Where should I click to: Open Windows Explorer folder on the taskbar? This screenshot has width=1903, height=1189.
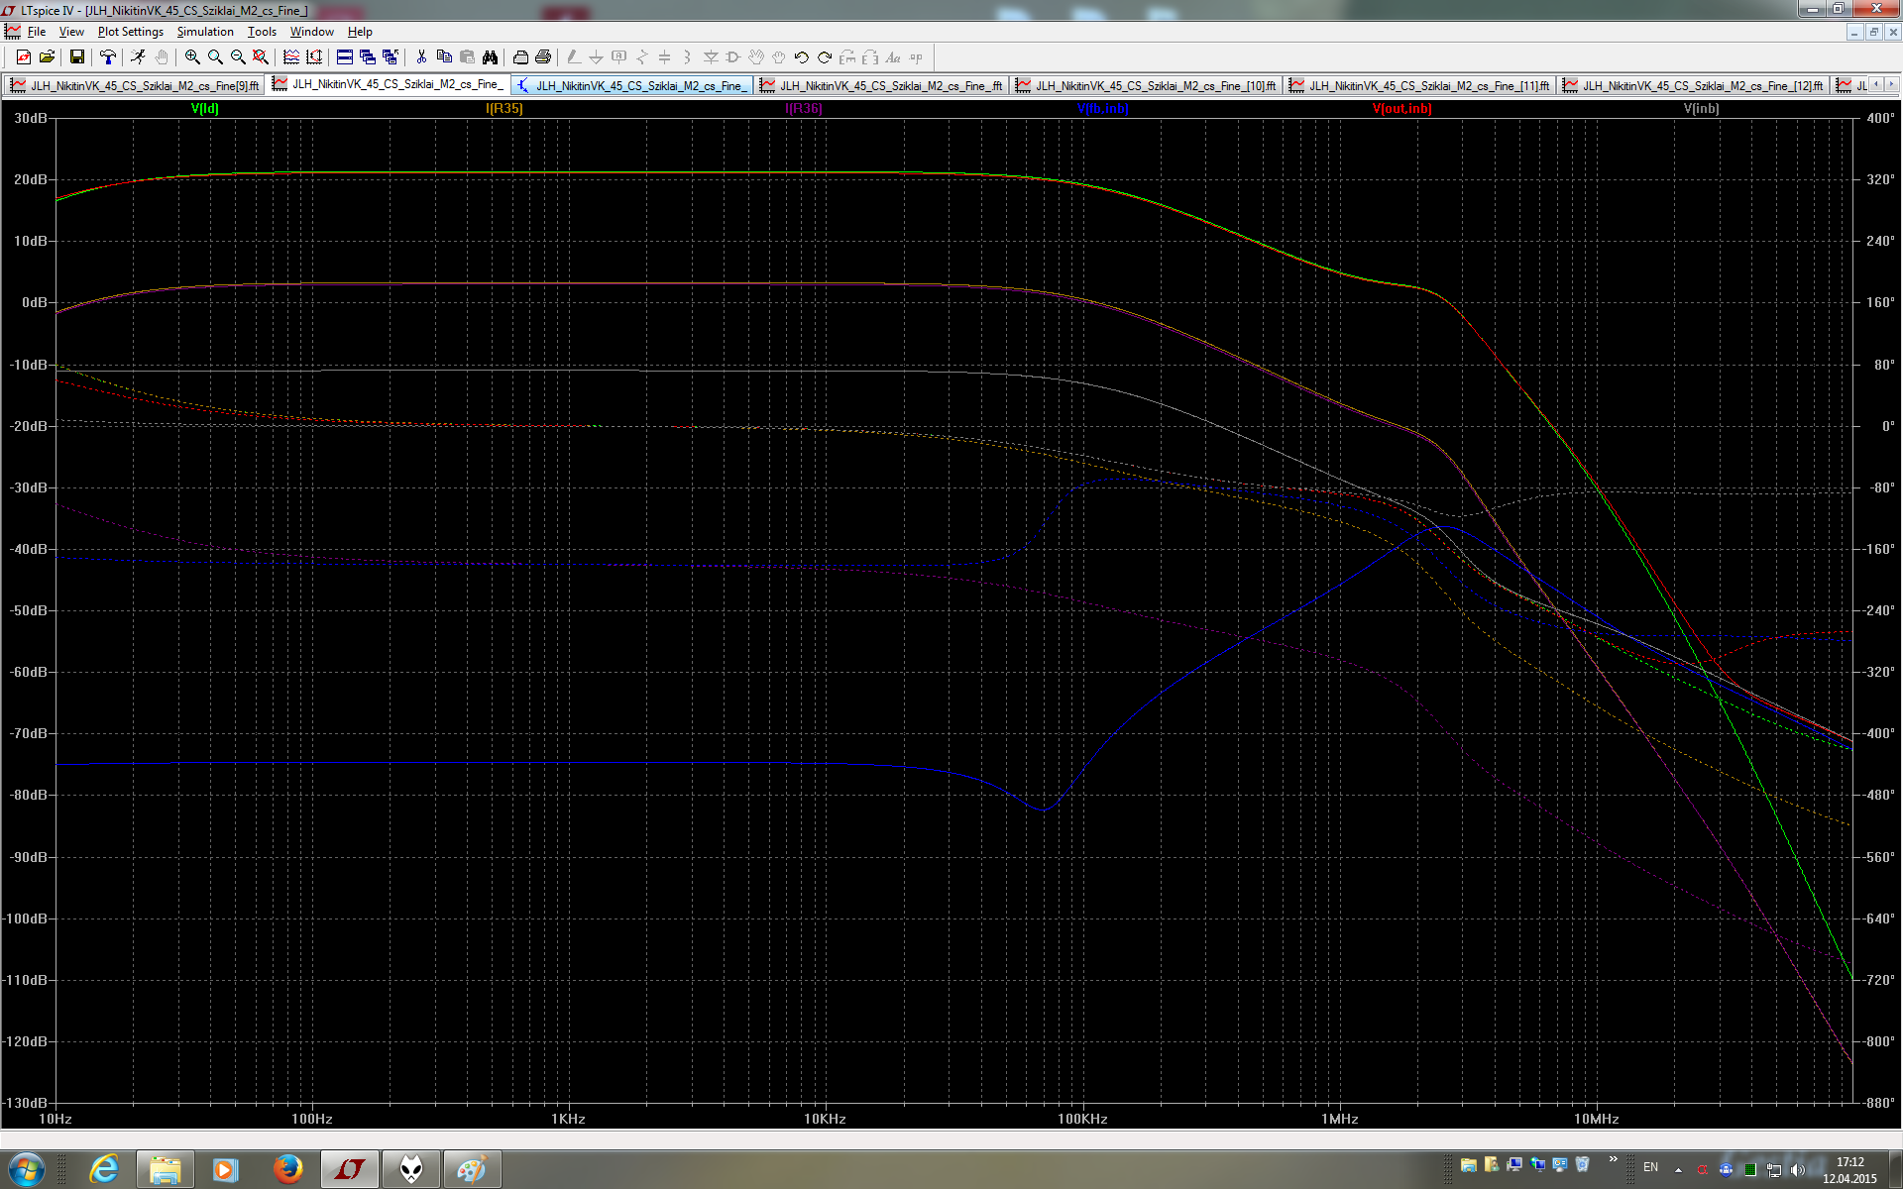coord(165,1170)
